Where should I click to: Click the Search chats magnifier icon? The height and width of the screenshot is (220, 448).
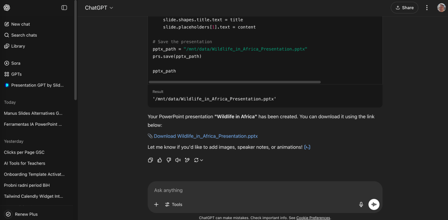tap(7, 35)
